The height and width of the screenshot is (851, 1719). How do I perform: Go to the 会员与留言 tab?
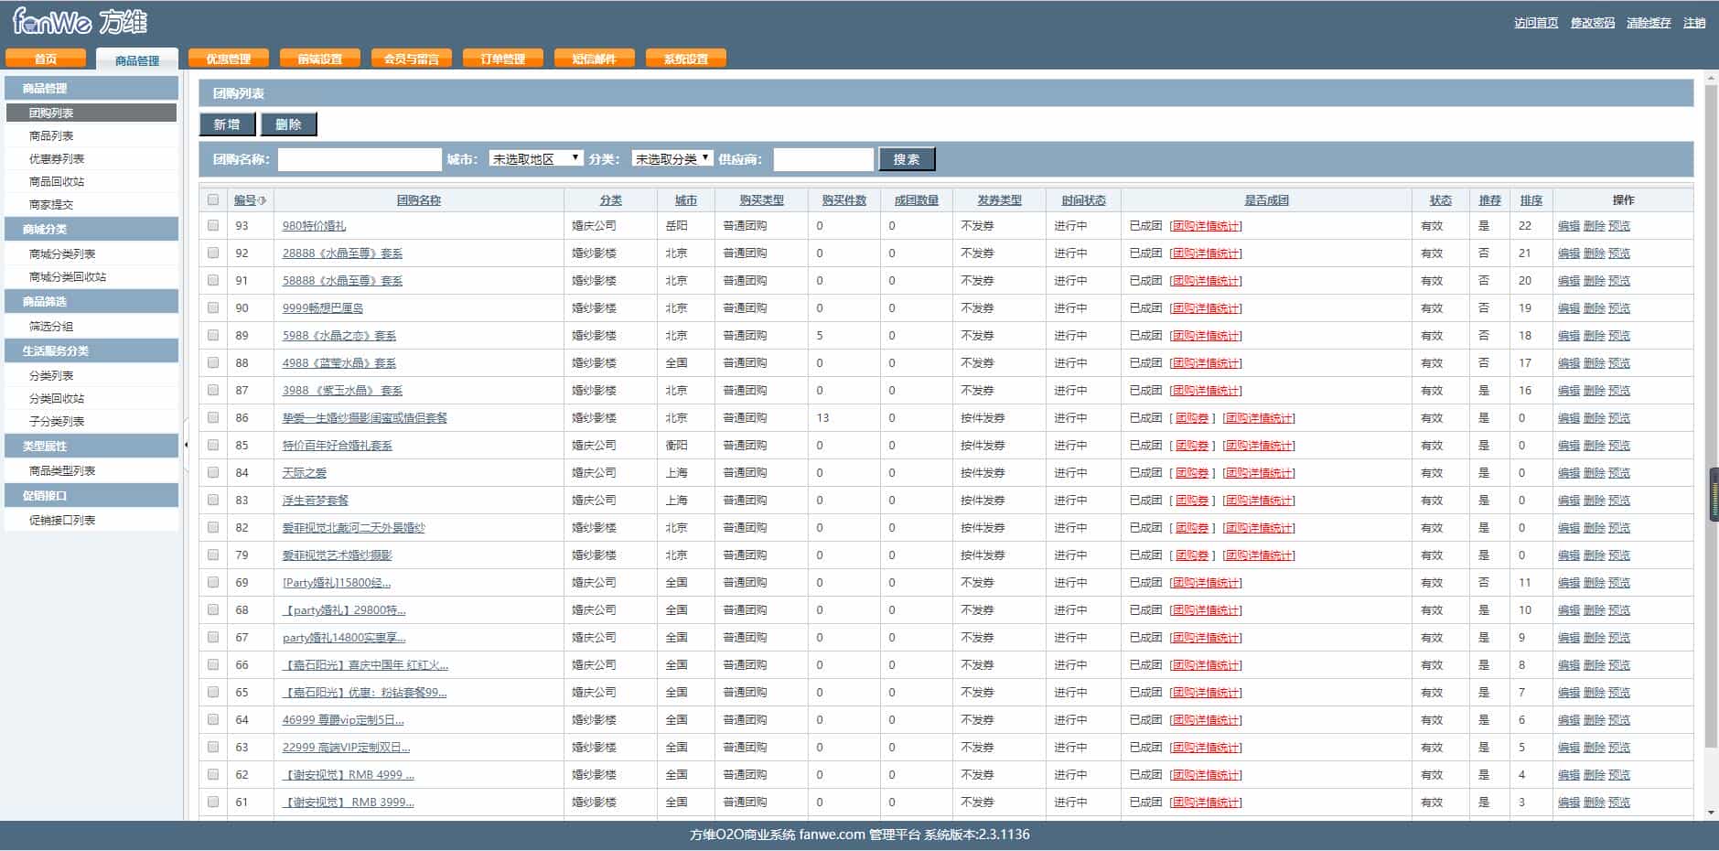click(412, 59)
